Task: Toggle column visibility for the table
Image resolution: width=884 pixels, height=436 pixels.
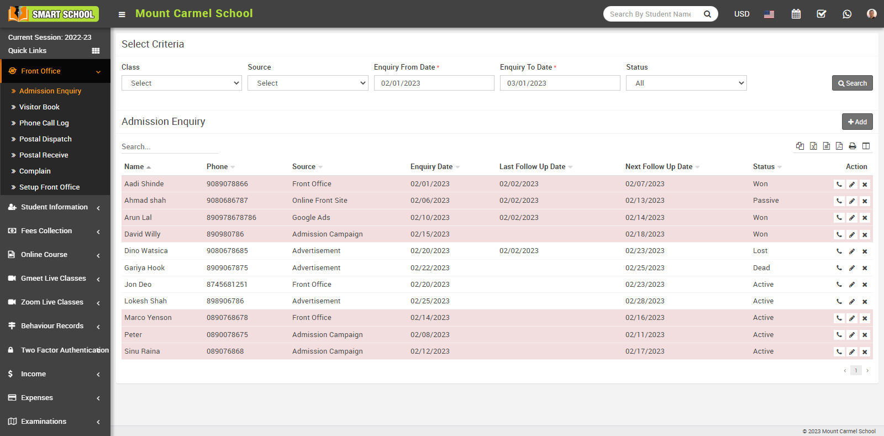Action: tap(866, 146)
